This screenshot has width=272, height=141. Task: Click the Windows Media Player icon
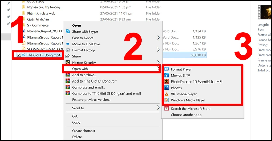point(167,100)
